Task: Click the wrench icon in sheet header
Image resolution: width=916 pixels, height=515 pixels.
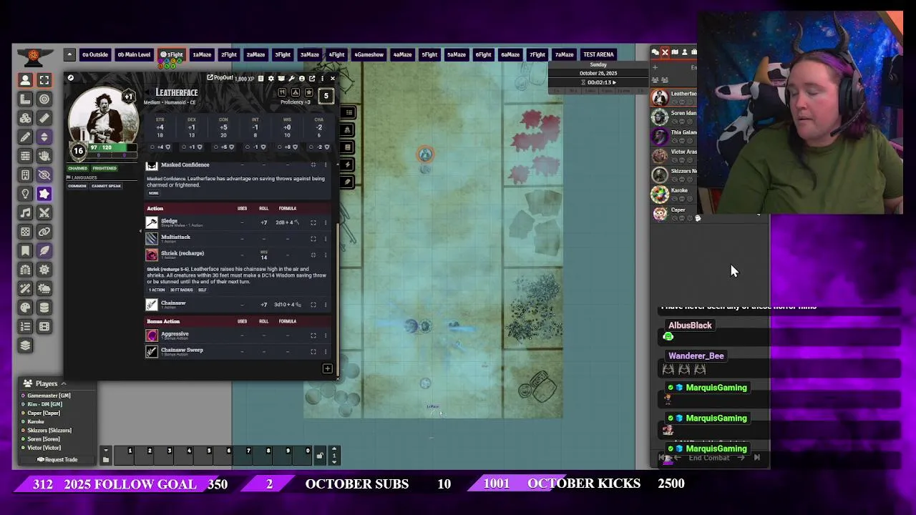Action: coord(291,79)
